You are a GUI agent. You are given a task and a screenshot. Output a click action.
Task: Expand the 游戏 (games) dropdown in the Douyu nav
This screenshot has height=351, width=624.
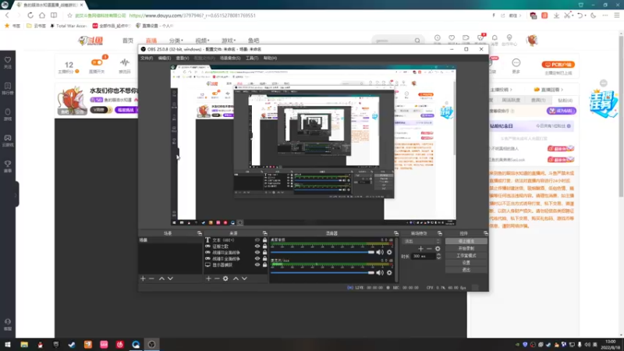pos(229,41)
